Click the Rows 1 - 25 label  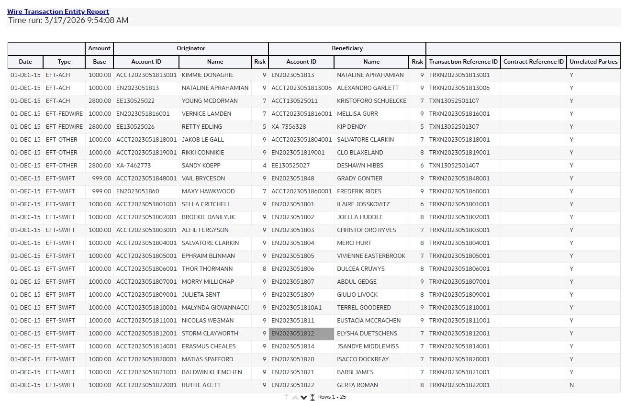(332, 397)
